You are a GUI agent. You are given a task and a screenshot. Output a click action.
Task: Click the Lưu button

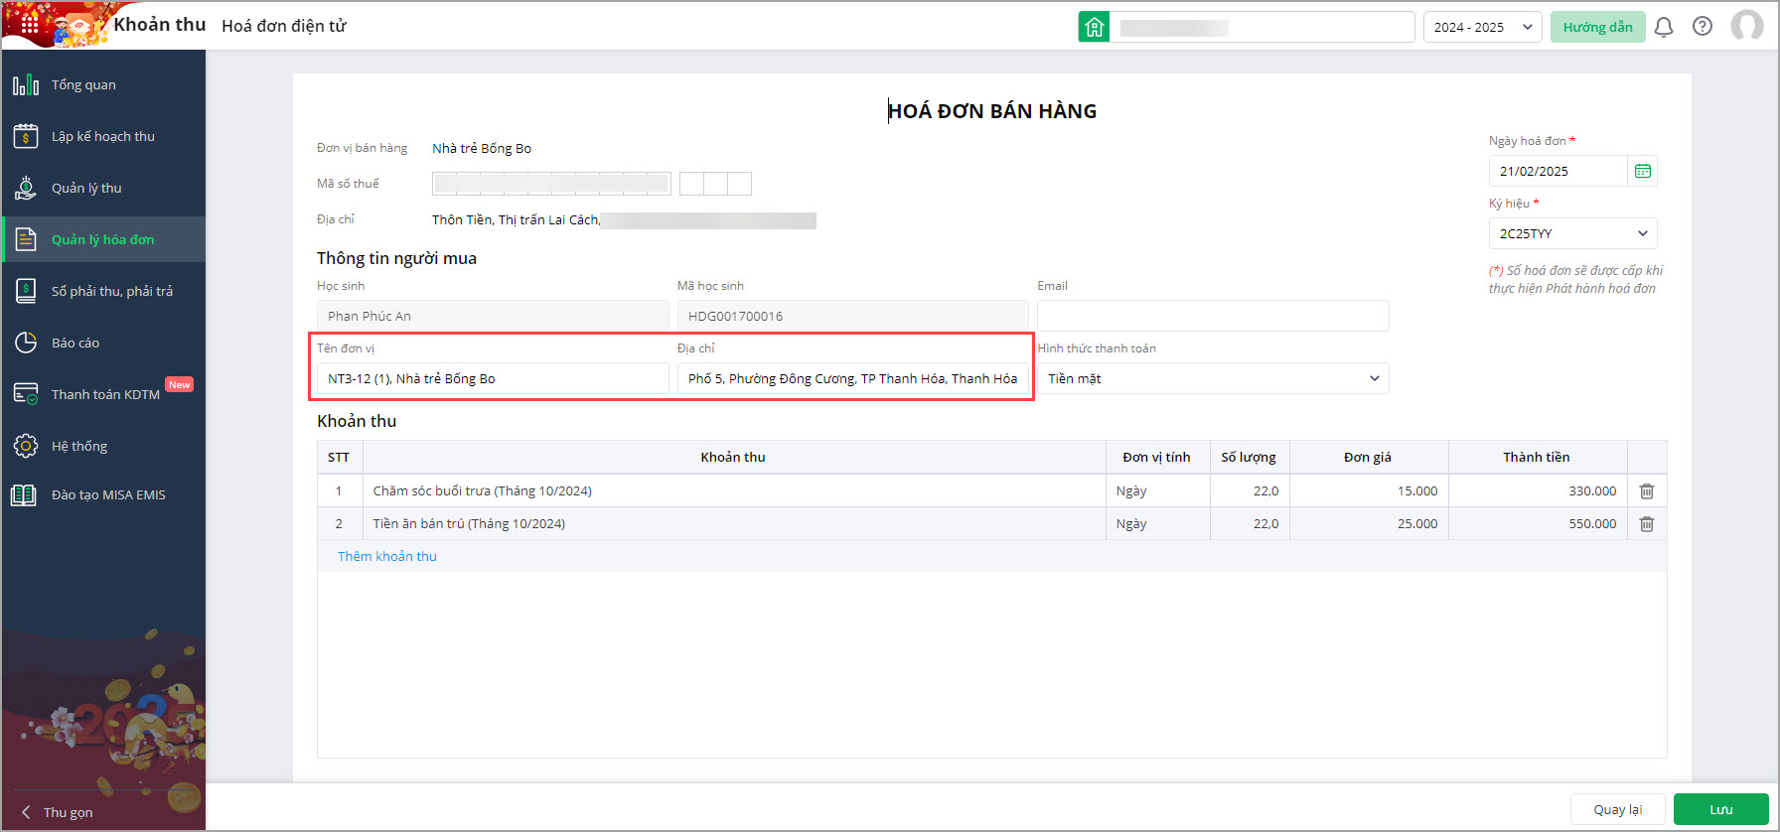(1720, 809)
